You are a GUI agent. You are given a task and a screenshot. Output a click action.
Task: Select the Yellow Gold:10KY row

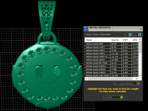pyautogui.click(x=112, y=47)
